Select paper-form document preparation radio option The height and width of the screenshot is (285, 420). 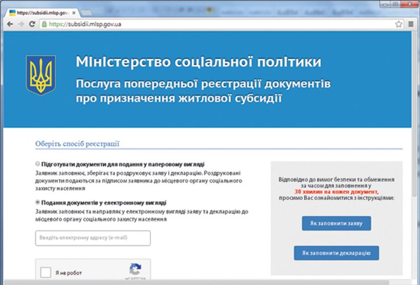[37, 163]
